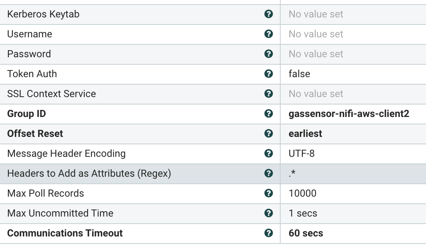Image resolution: width=426 pixels, height=246 pixels.
Task: Show help for Max Poll Records
Action: click(x=269, y=193)
